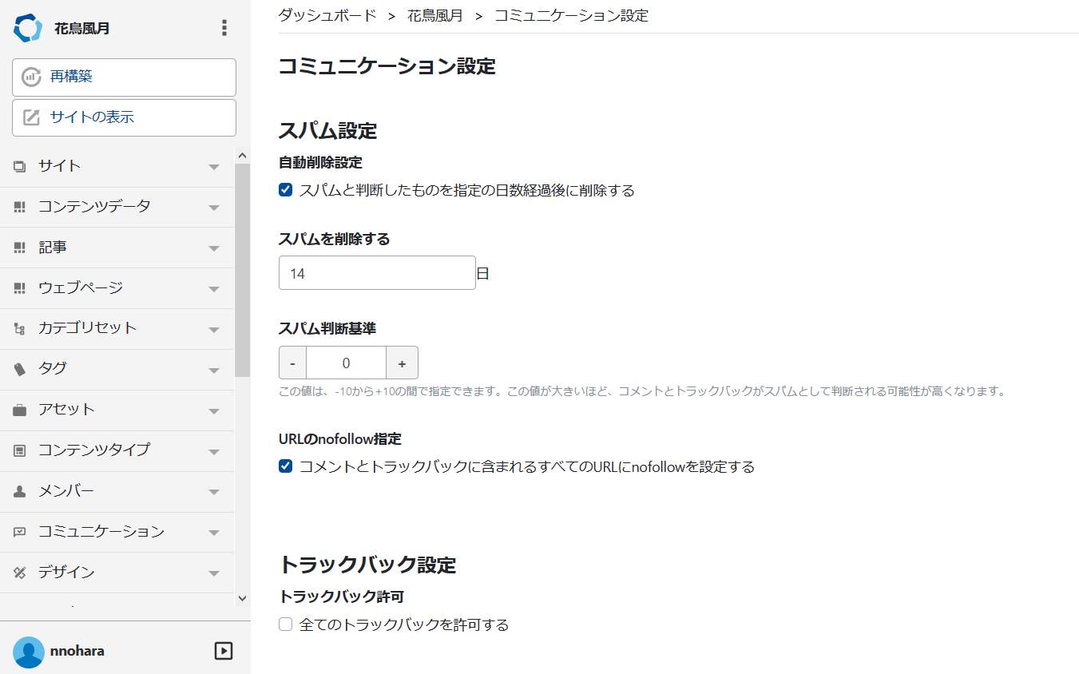1079x674 pixels.
Task: Open the コンテンツタイプ sidebar menu label
Action: tap(94, 450)
